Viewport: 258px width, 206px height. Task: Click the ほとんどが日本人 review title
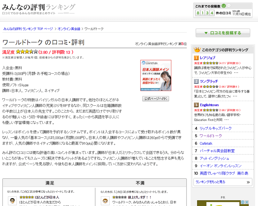47,197
